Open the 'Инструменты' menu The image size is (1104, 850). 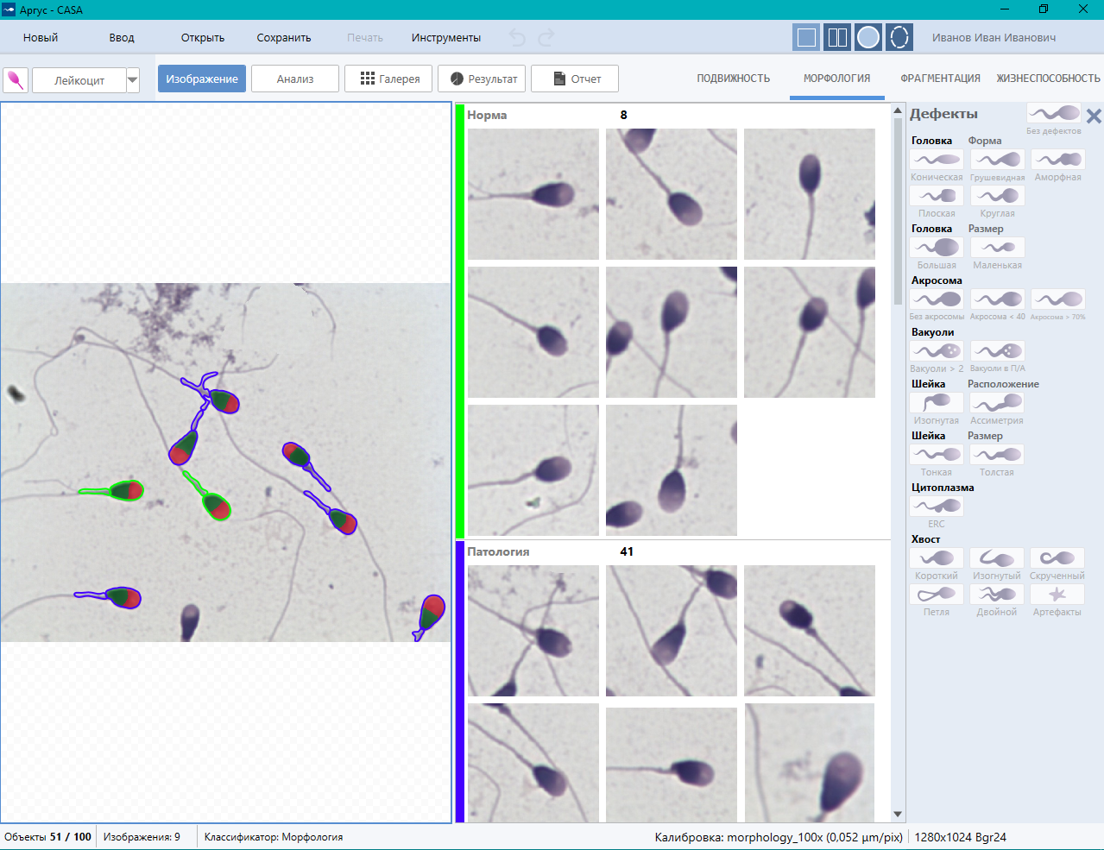tap(445, 38)
